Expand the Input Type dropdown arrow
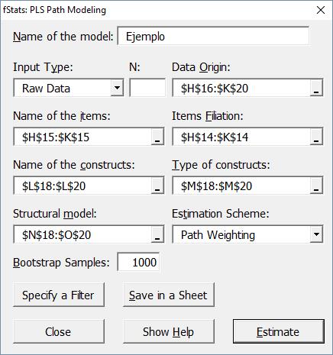This screenshot has width=333, height=355. (117, 88)
